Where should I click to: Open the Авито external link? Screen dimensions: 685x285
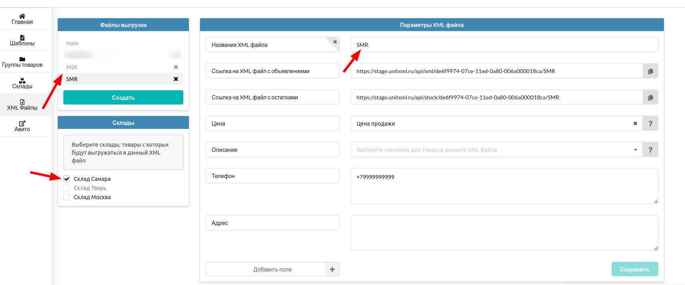click(22, 126)
